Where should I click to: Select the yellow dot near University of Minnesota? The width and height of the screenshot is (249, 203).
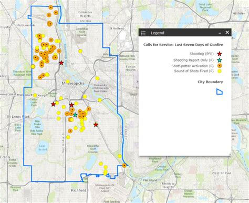pyautogui.click(x=97, y=78)
